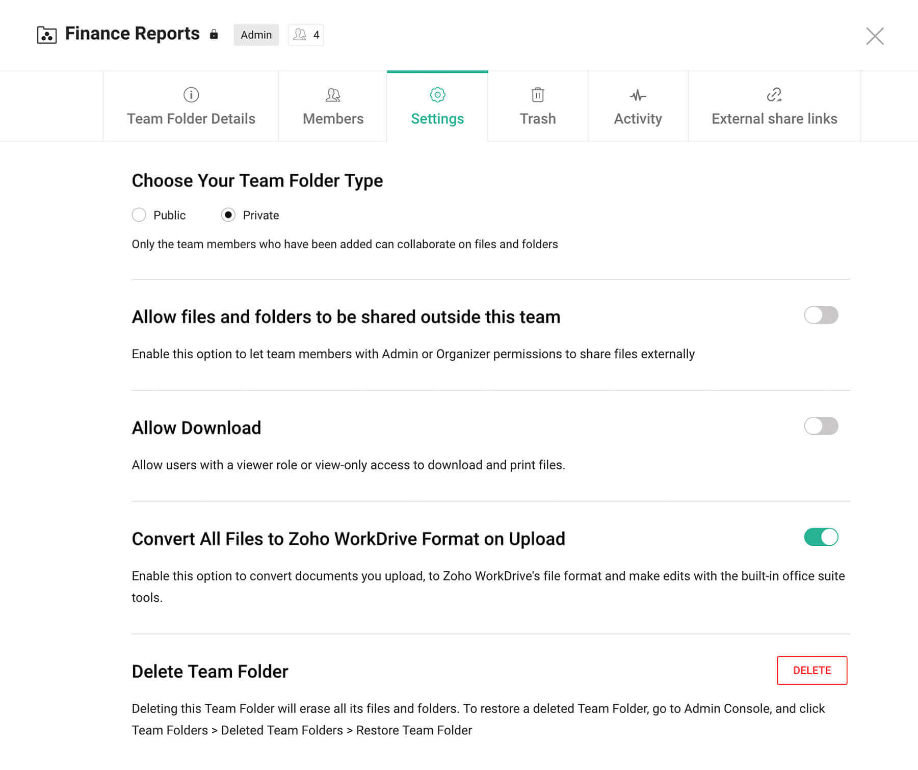Enable sharing files outside this team

pyautogui.click(x=821, y=315)
